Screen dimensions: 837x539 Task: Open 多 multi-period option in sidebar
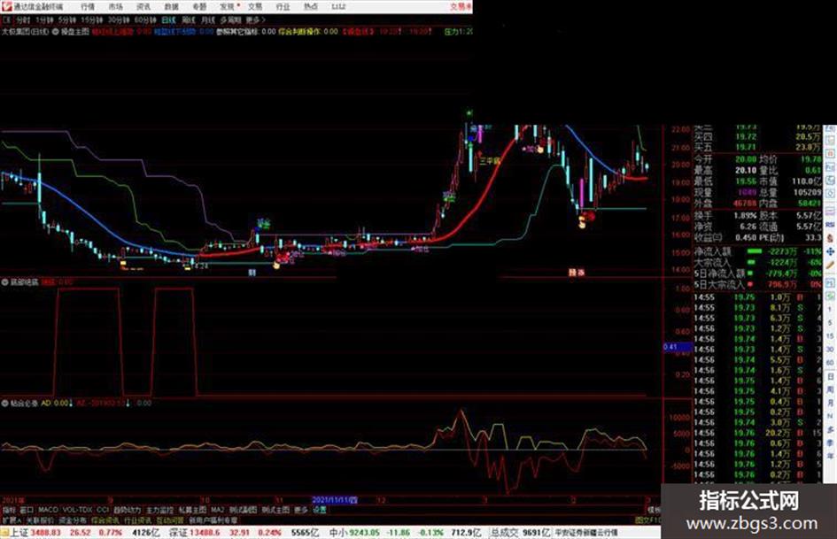830,429
